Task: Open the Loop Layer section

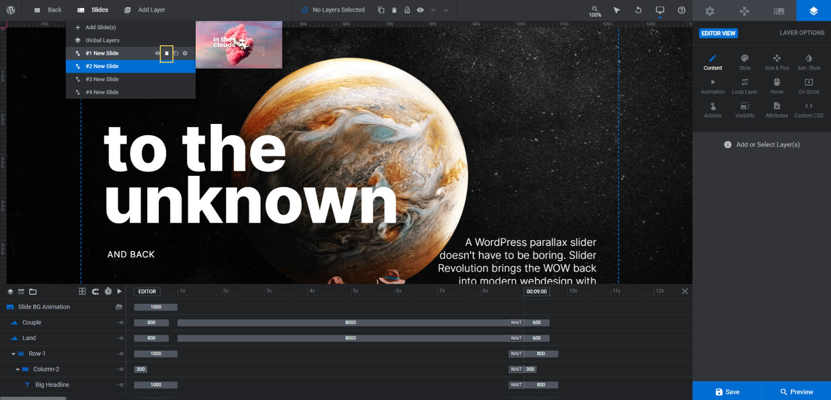Action: pos(745,86)
